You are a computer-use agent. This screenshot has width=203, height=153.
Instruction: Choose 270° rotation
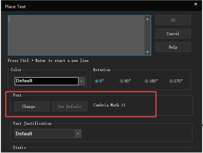(171, 81)
